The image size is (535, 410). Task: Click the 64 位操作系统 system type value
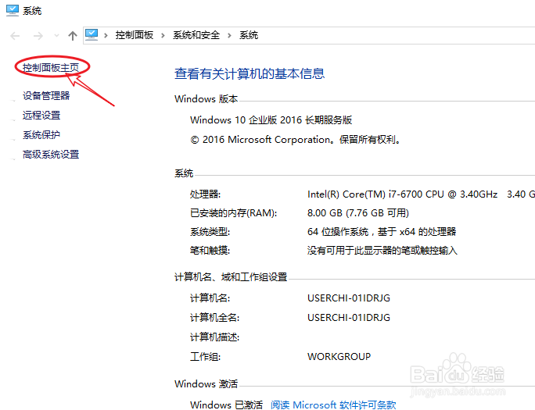382,232
